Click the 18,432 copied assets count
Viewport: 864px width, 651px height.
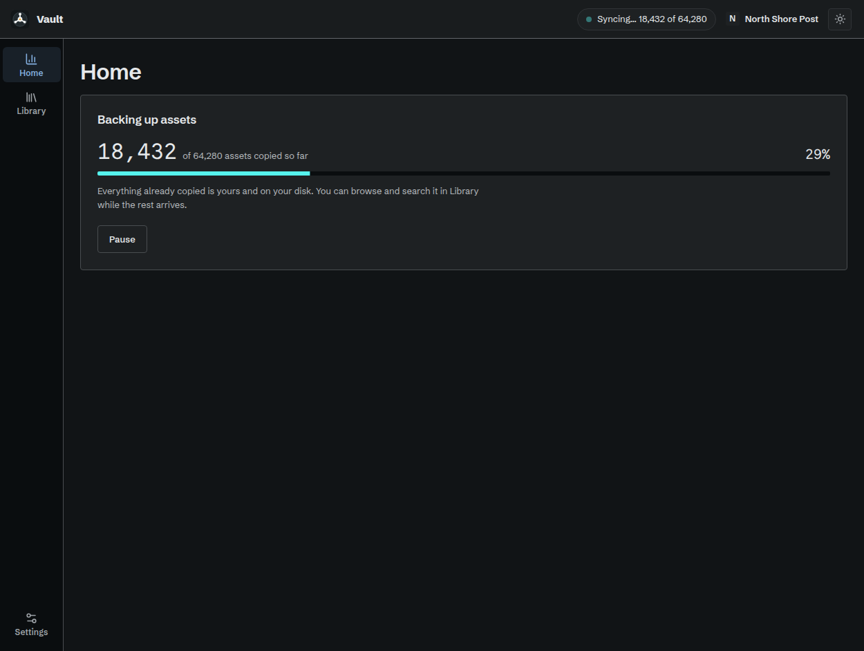tap(137, 151)
